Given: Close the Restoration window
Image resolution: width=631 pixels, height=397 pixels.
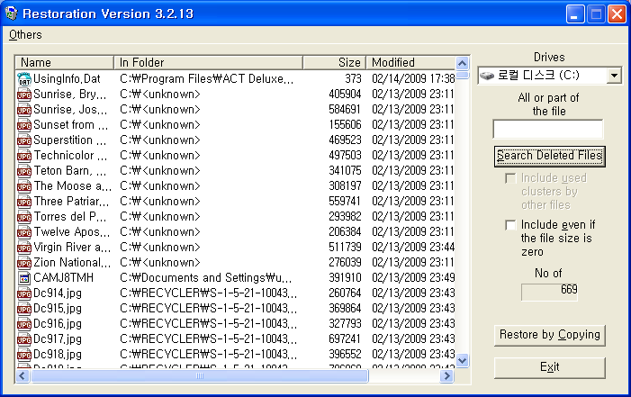Looking at the screenshot, I should pyautogui.click(x=617, y=14).
